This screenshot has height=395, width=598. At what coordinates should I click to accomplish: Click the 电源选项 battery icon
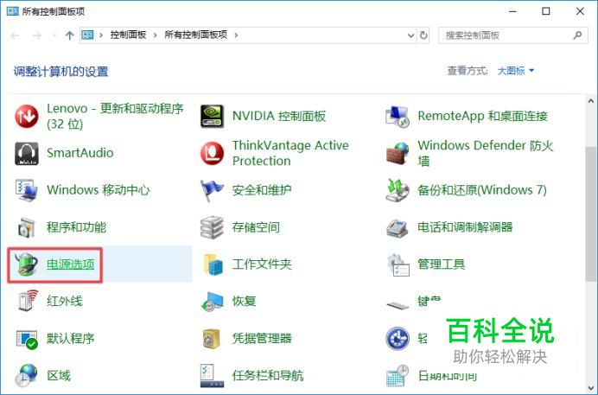click(x=26, y=264)
